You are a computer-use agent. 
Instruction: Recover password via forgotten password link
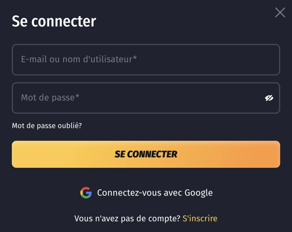tap(47, 126)
